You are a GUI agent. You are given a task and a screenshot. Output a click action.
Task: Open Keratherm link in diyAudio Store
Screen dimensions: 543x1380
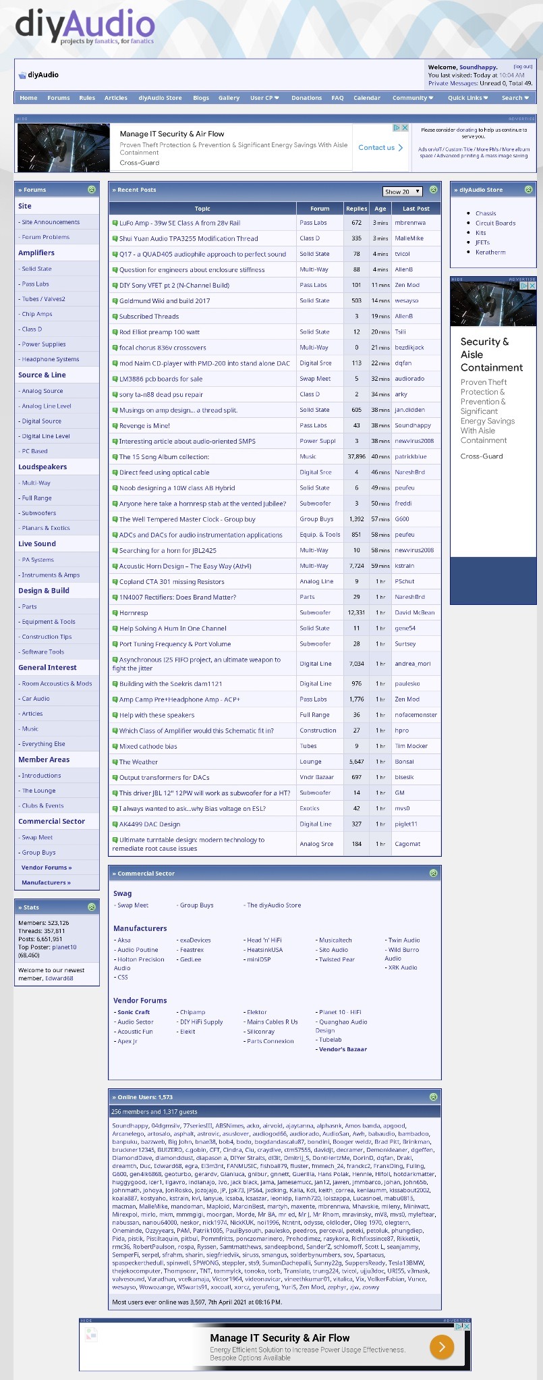coord(490,252)
